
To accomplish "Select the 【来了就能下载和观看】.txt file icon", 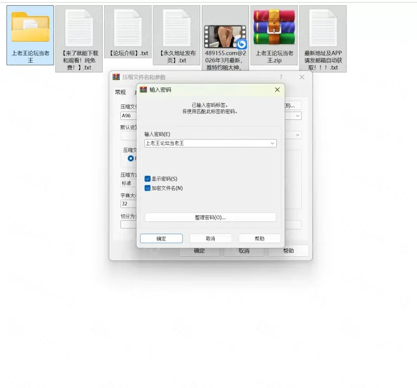I will [x=79, y=28].
